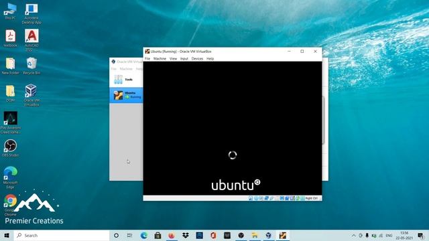Viewport: 429px width, 241px height.
Task: Select the Recycle Bin desktop icon
Action: (32, 66)
